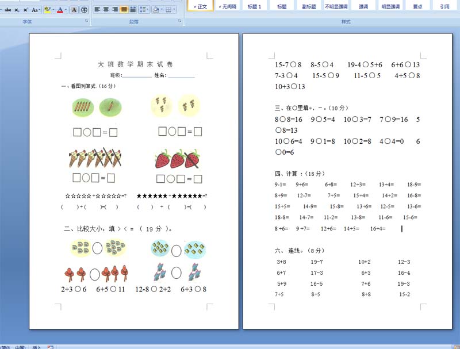Click the 15-2 matching item
Screen dimensions: 460x349
coord(405,294)
